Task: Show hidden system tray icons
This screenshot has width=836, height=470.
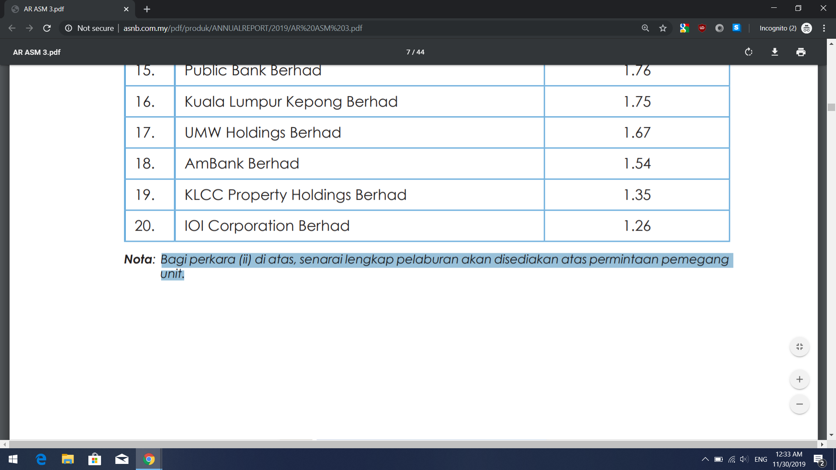Action: click(x=705, y=459)
